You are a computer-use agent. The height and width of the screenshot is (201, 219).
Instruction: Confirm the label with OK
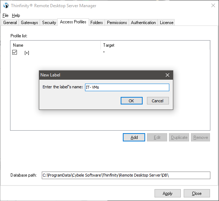pyautogui.click(x=131, y=100)
